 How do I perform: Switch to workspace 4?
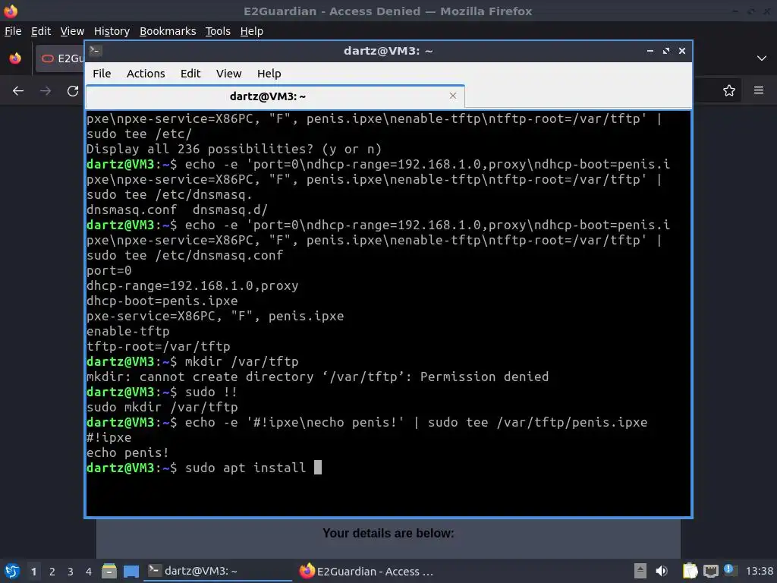(x=89, y=572)
